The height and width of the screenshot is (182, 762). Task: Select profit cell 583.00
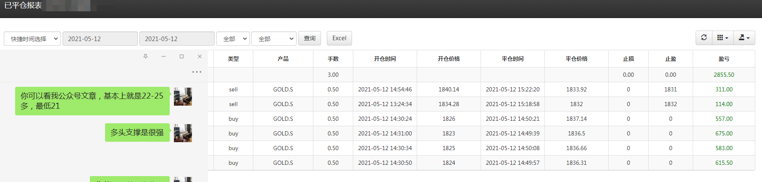coord(724,148)
